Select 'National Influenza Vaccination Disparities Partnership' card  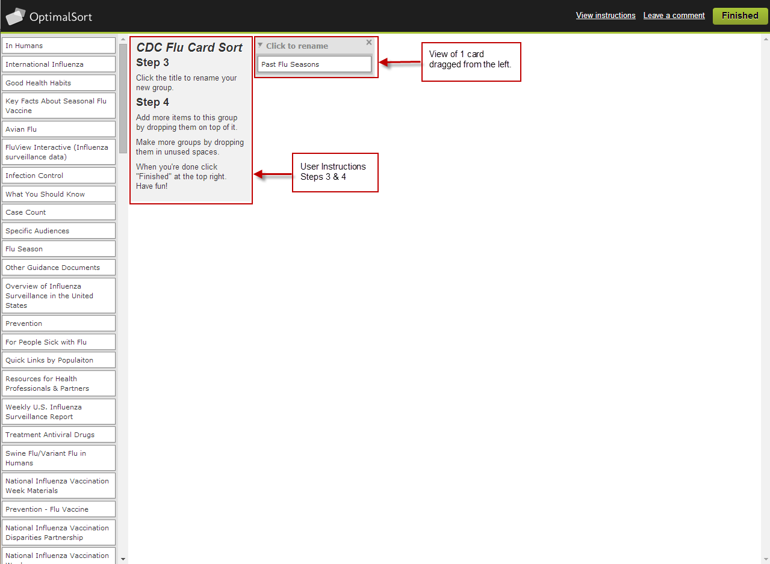(58, 533)
